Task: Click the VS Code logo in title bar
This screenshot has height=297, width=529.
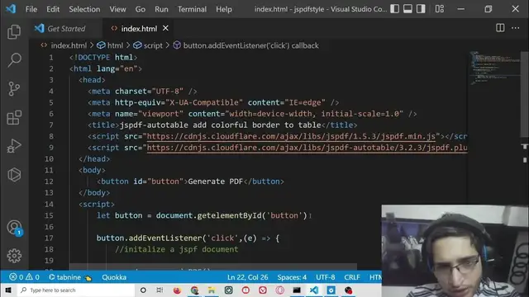Action: pyautogui.click(x=11, y=9)
